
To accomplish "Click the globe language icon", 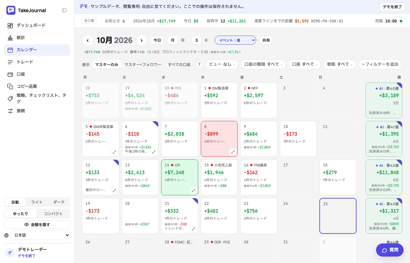I will click(x=6, y=235).
